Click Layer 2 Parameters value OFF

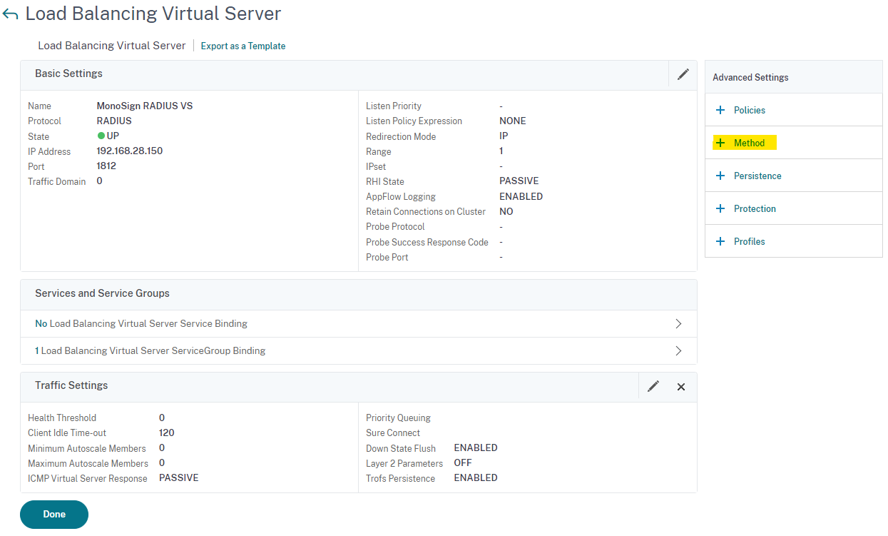tap(462, 462)
